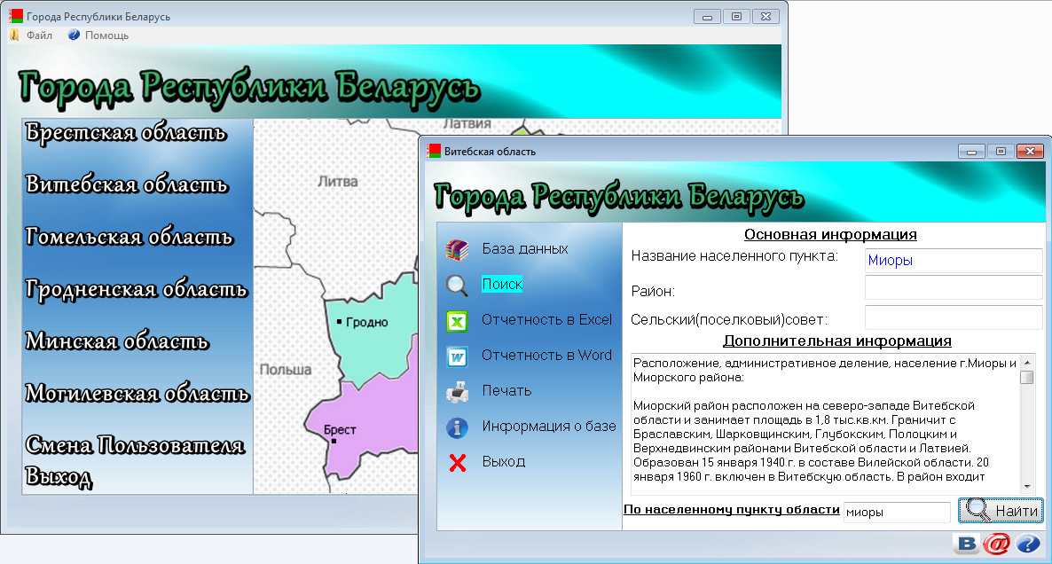
Task: Click the Файл menu icon
Action: pos(15,35)
